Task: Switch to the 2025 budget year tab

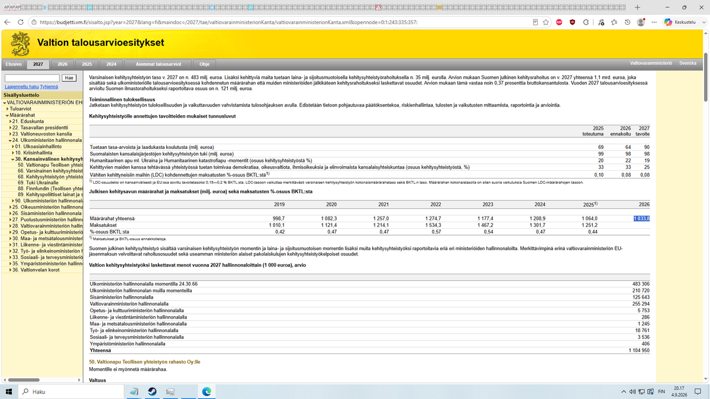Action: point(86,63)
